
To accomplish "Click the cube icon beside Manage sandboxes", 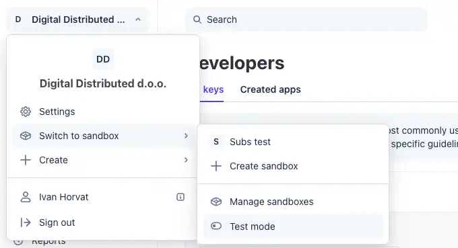I will coord(216,202).
